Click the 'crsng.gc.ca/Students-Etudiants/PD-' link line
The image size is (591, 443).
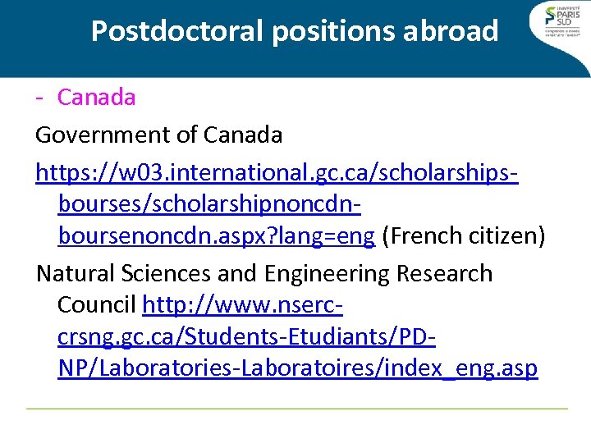246,337
